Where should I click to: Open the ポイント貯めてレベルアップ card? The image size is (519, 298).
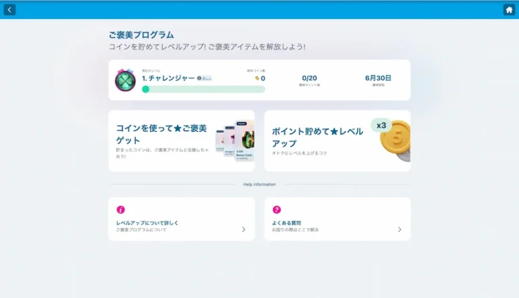[x=337, y=141]
